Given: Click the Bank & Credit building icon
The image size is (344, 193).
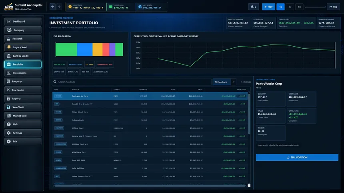Looking at the screenshot, I should [x=8, y=56].
